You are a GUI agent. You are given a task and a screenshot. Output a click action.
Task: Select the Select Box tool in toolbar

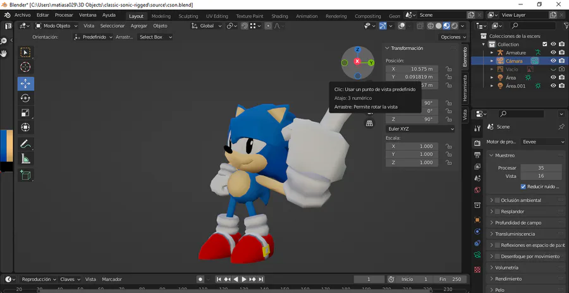pyautogui.click(x=25, y=52)
